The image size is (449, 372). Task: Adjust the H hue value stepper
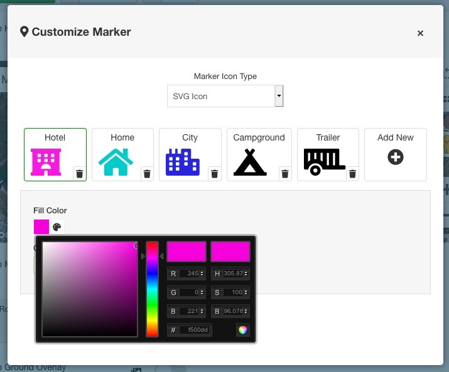247,274
